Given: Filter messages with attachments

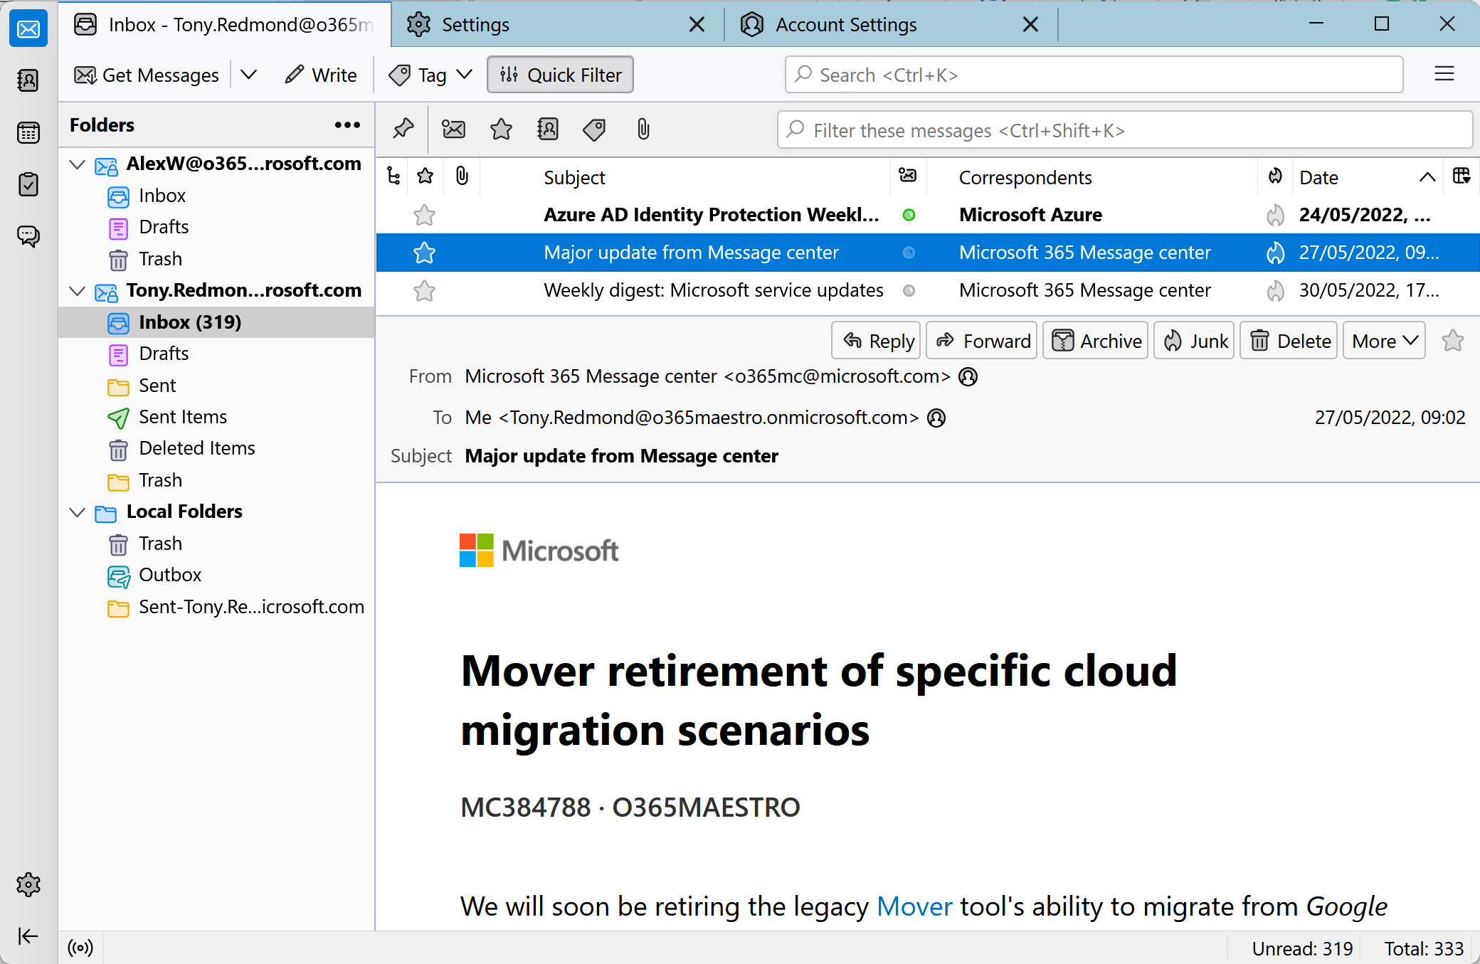Looking at the screenshot, I should 643,129.
